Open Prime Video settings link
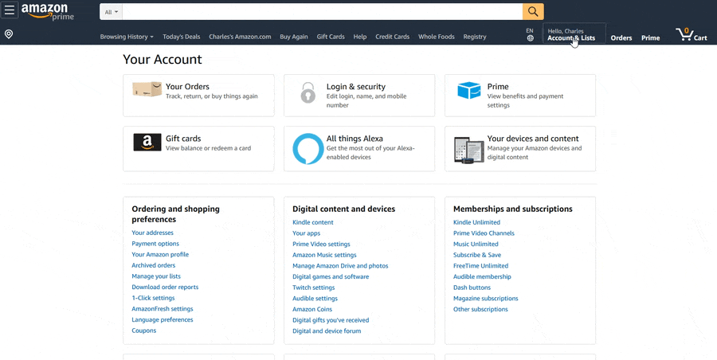717x360 pixels. (321, 244)
